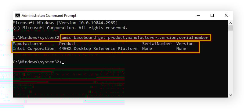Maximize the Command Prompt window
246x111 pixels.
pos(212,15)
